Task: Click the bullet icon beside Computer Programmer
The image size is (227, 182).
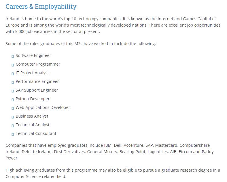Action: [x=13, y=65]
